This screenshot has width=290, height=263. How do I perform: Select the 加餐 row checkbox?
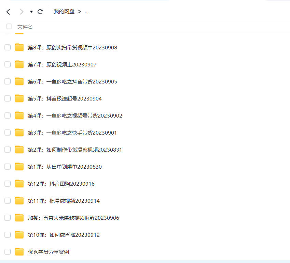[x=8, y=218]
